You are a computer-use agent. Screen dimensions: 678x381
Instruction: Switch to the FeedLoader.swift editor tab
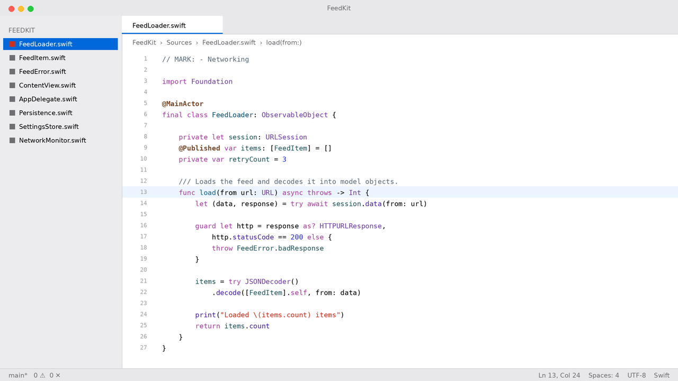[x=172, y=25]
